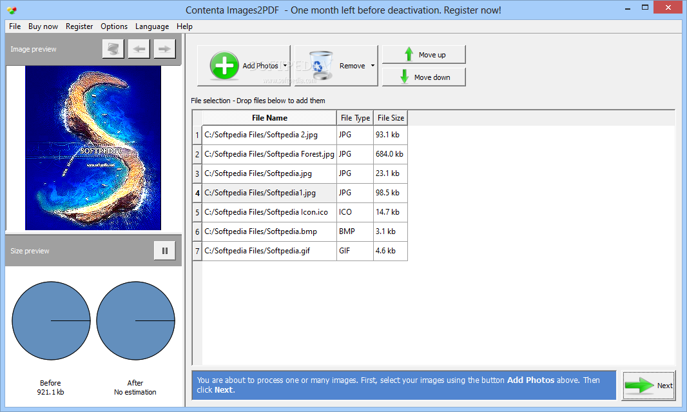Click the 93.1 kb file size cell
The image size is (687, 412).
(x=391, y=135)
